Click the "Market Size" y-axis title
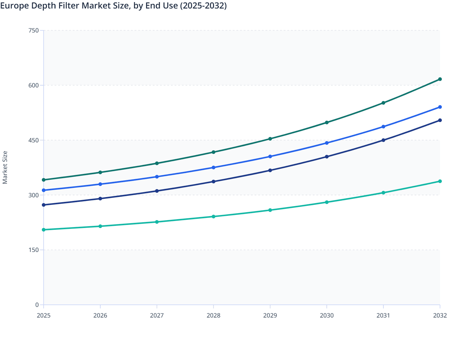The width and height of the screenshot is (457, 340). coord(5,167)
